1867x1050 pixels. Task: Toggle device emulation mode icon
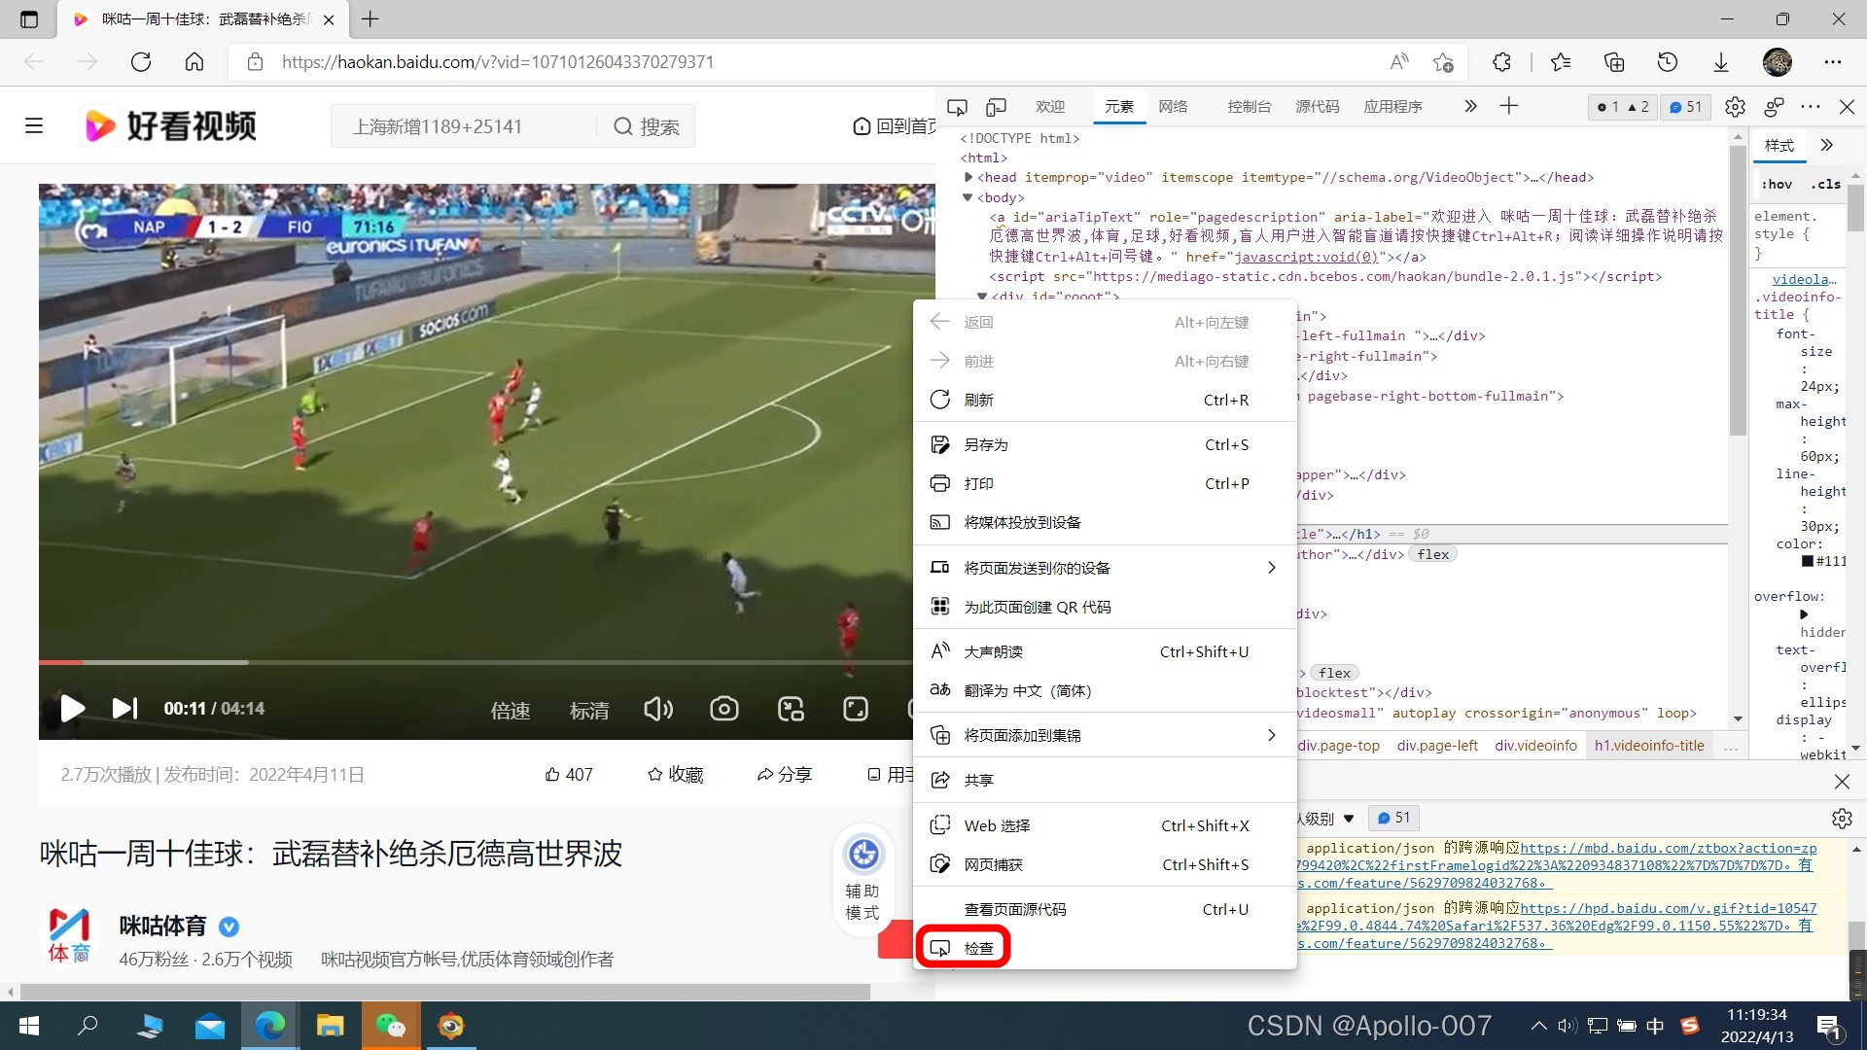click(996, 107)
